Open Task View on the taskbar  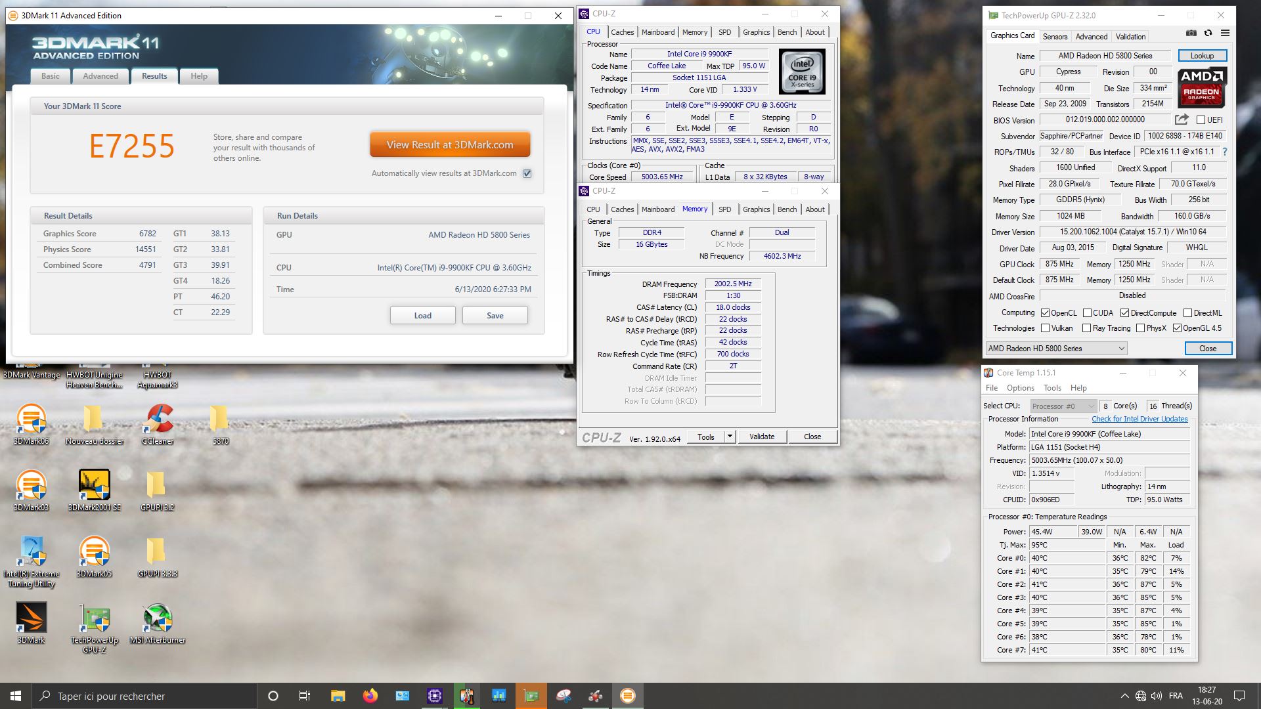point(305,696)
